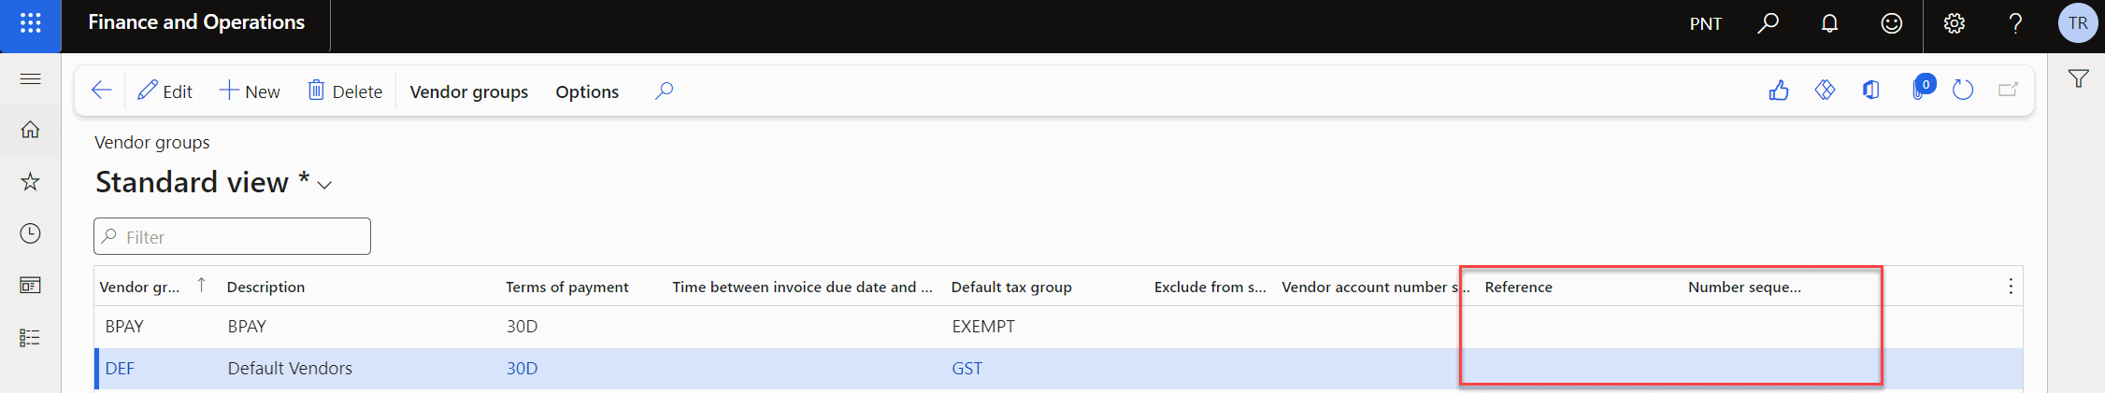Open Modules list icon in the sidebar
The height and width of the screenshot is (393, 2105).
[x=30, y=338]
